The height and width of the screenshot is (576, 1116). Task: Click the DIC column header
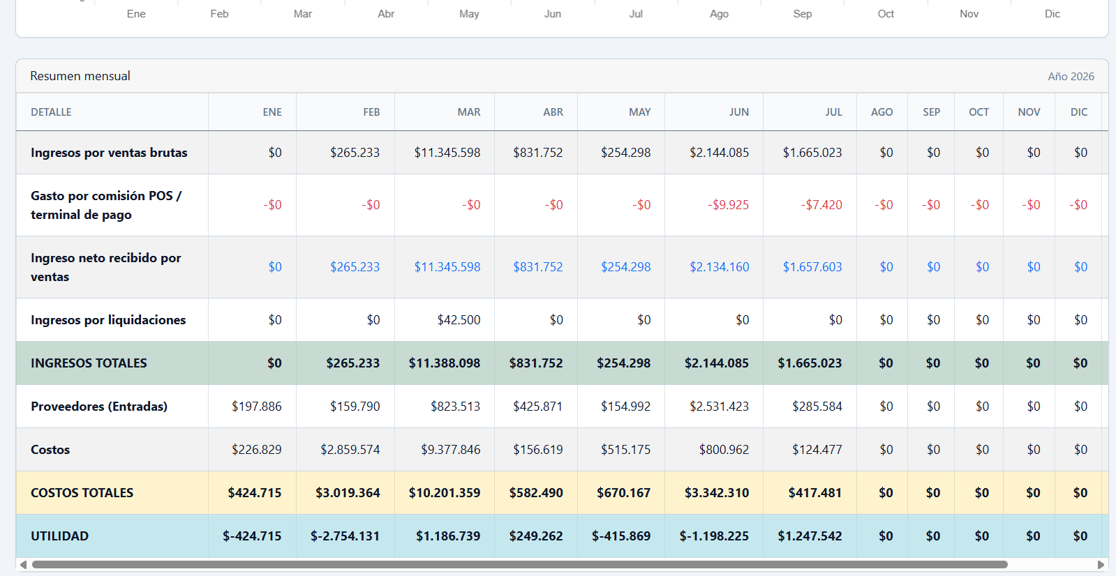point(1079,112)
